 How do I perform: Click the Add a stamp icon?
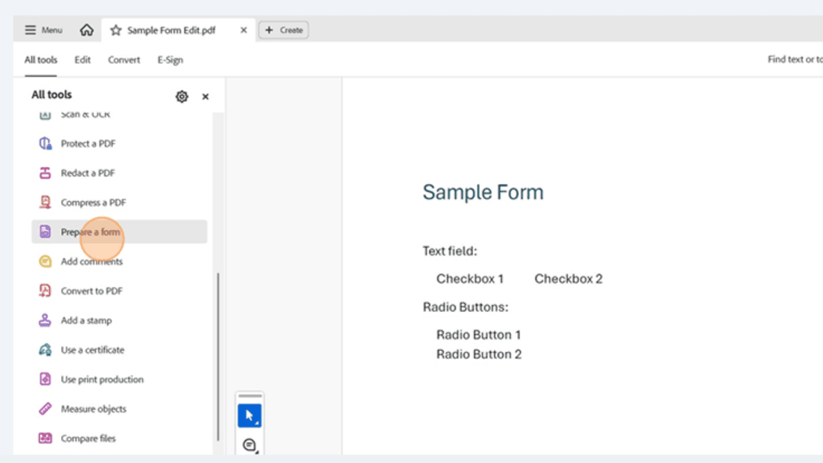(x=45, y=320)
